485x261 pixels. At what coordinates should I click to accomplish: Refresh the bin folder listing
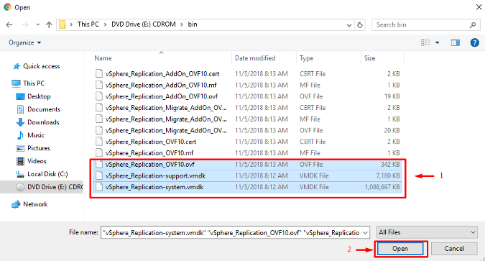pyautogui.click(x=360, y=25)
